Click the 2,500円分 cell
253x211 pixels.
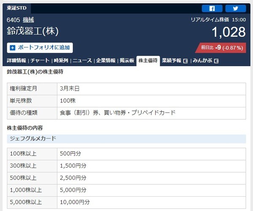151,178
